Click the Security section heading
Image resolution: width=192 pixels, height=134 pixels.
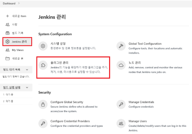(x=45, y=92)
